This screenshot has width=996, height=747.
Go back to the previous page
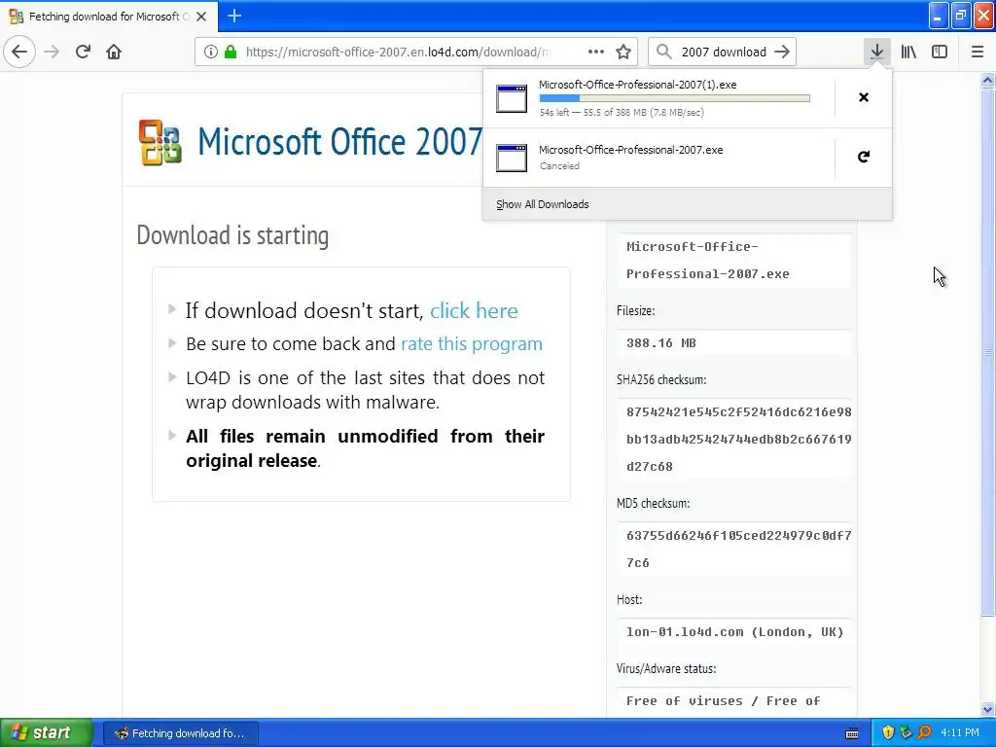19,52
